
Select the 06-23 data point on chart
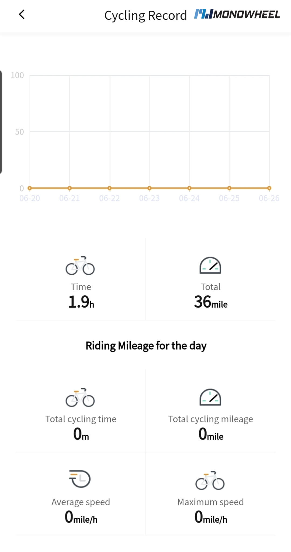click(149, 188)
